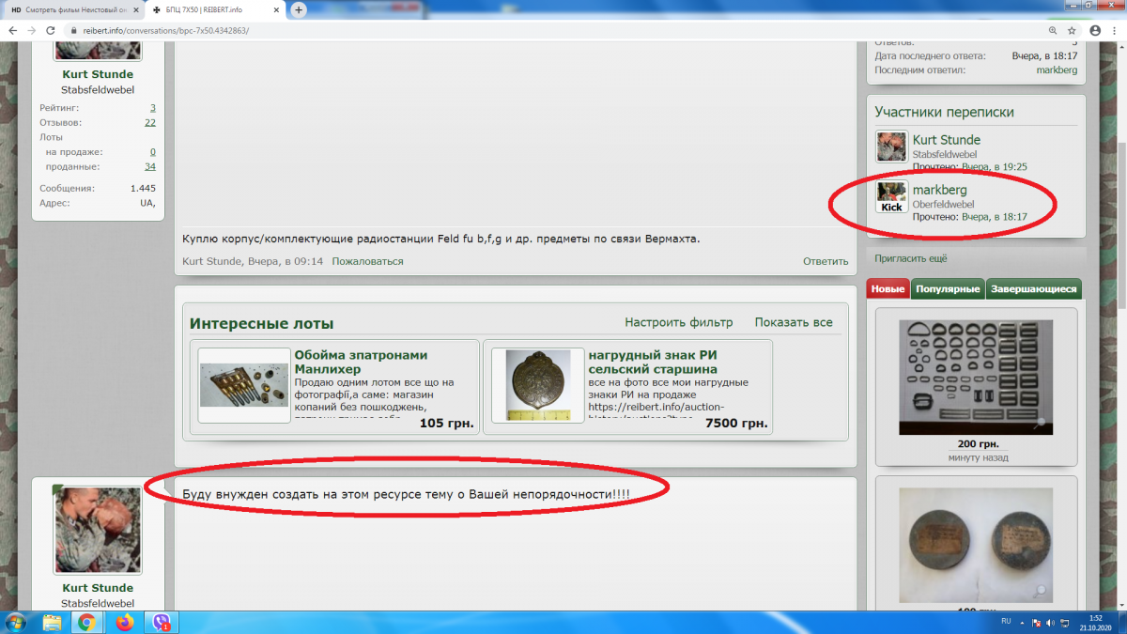1127x634 pixels.
Task: Open markberg participant profile
Action: point(939,190)
